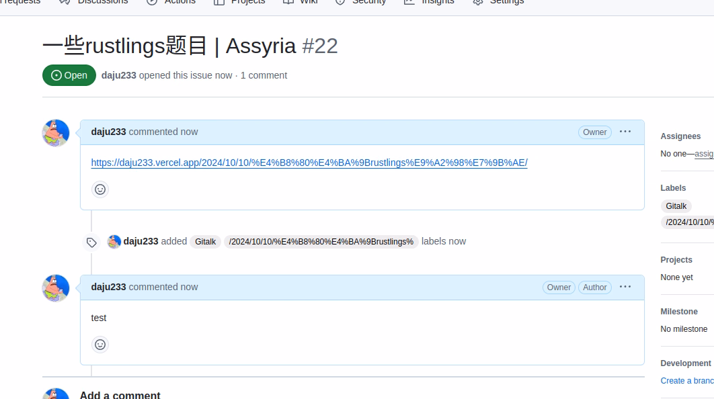Add emoji reaction to first comment
The image size is (714, 399).
coord(100,189)
